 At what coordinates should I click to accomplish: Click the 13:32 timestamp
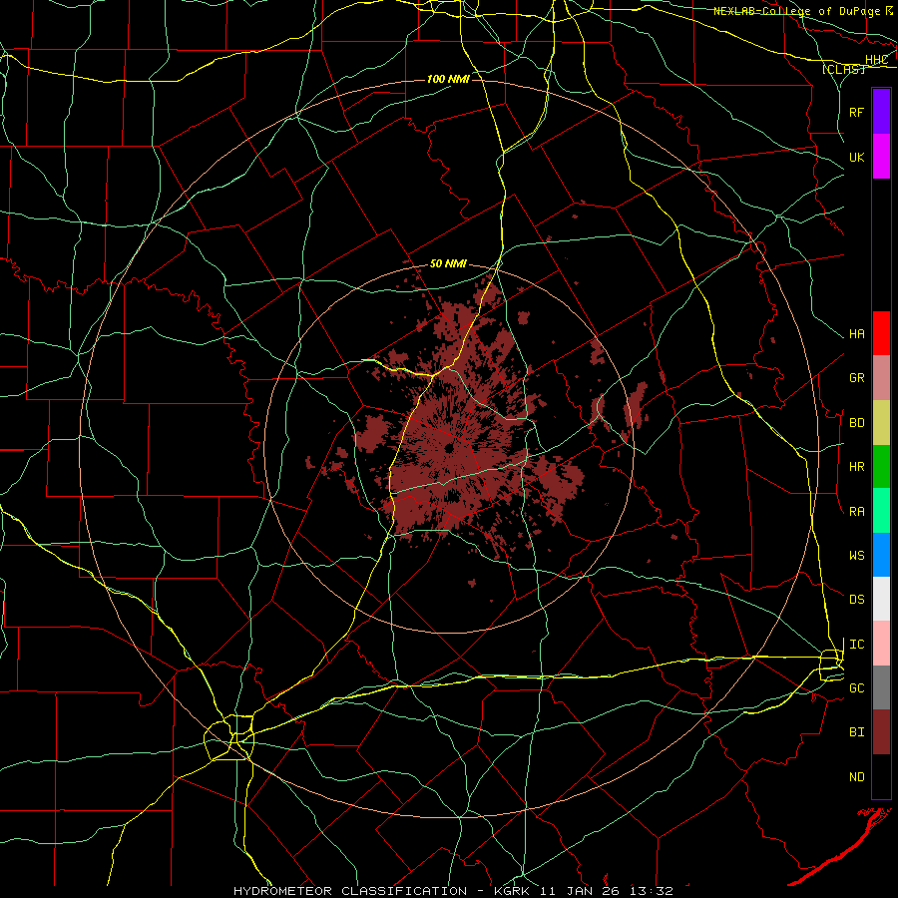coord(652,891)
